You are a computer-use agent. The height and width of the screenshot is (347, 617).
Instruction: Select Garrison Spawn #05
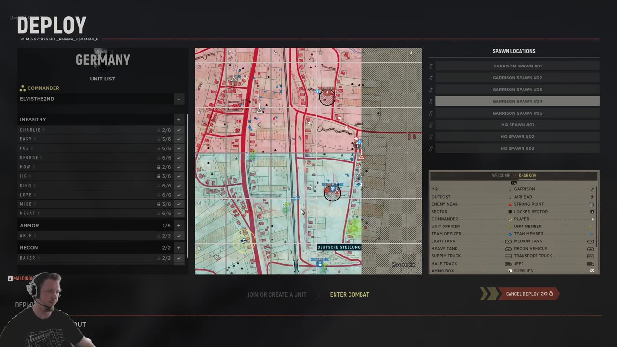click(x=517, y=113)
